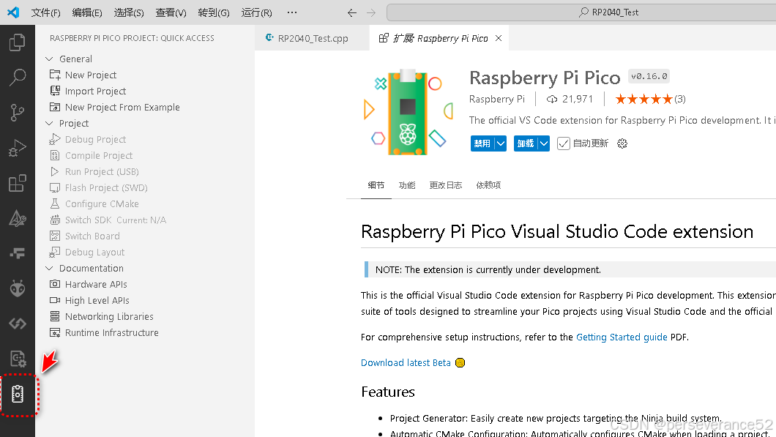Open the Download latest Beta link
The image size is (776, 437).
click(406, 363)
